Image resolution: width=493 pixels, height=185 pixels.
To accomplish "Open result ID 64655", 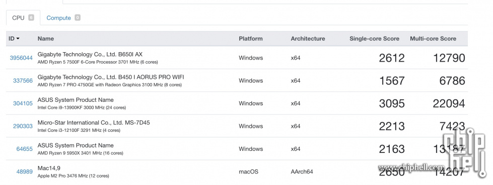I will 25,149.
